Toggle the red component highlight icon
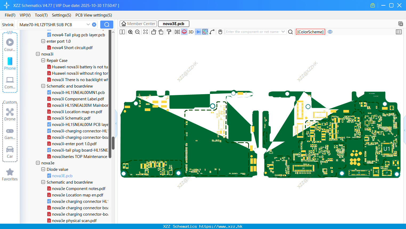This screenshot has height=229, width=406. pyautogui.click(x=184, y=32)
